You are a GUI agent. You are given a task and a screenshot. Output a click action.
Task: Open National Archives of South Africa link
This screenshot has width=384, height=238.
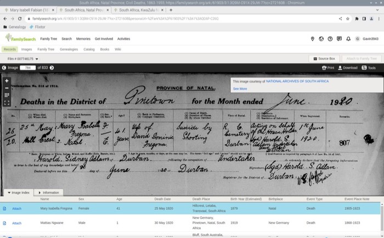point(297,81)
